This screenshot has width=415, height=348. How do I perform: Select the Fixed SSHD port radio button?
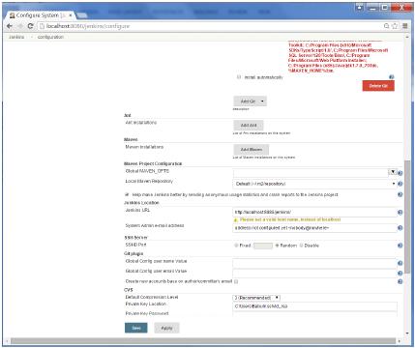236,246
